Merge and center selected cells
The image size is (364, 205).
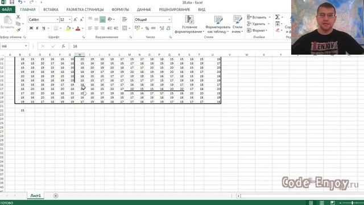(125, 28)
